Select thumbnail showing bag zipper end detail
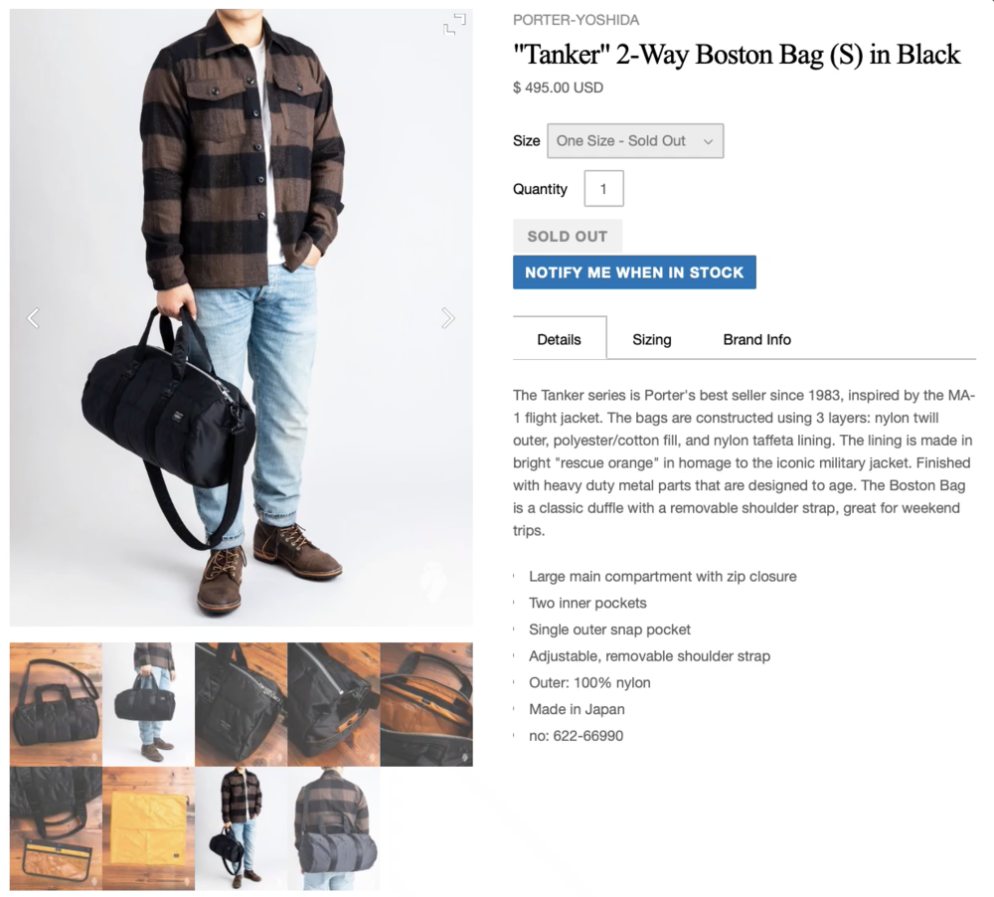 point(333,704)
